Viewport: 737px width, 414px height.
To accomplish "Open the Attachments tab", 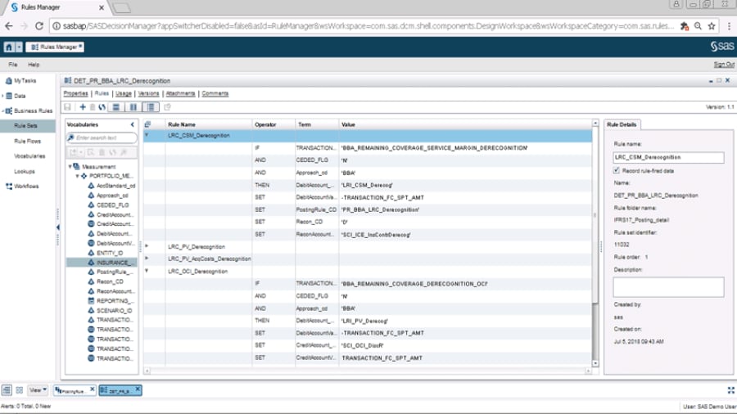I will coord(180,93).
